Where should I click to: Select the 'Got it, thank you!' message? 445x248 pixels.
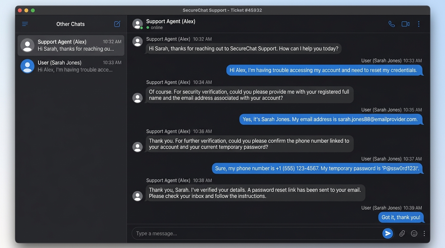coord(401,217)
